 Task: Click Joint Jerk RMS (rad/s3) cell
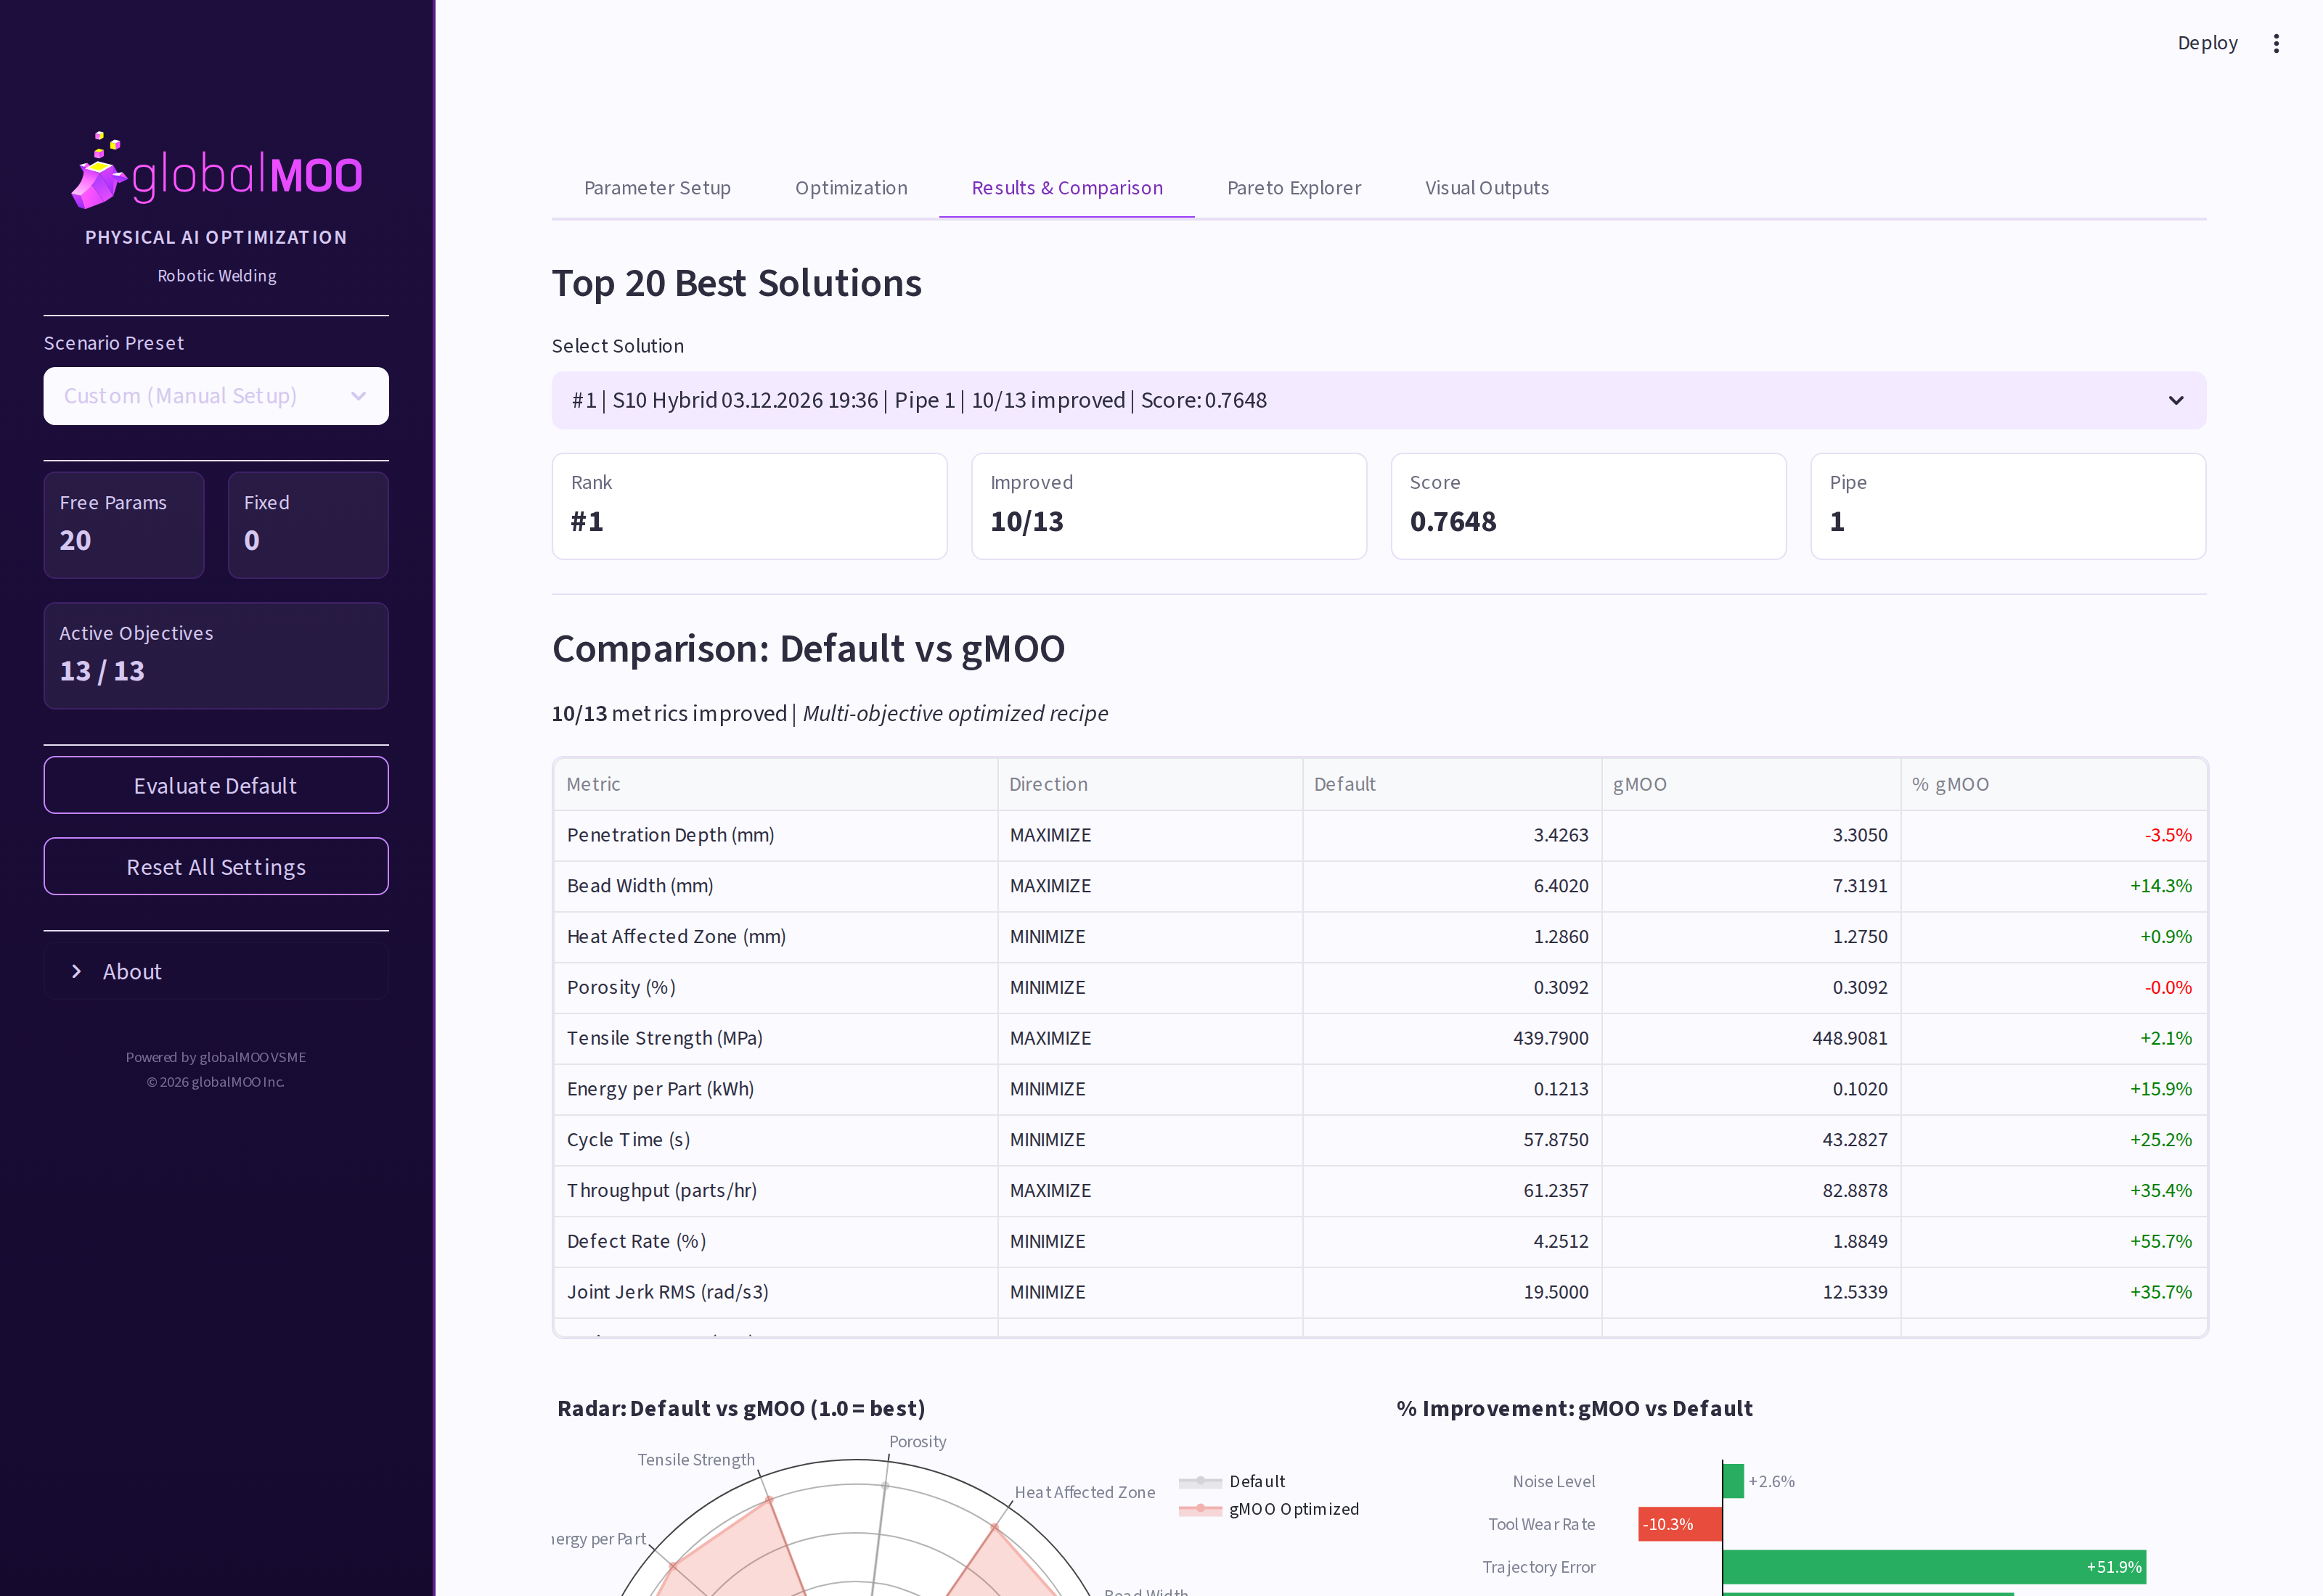tap(775, 1292)
